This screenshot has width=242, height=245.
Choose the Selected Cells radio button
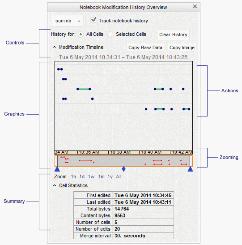[x=110, y=35]
